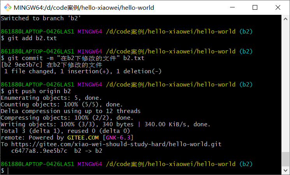Click "Compressing objects: 100% (2/2)" line
This screenshot has width=290, height=175.
click(x=67, y=118)
